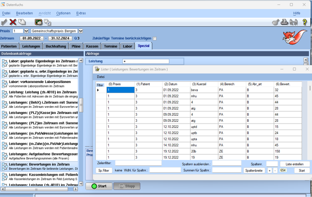312x197 pixels.
Task: Click query list scrollbar down arrow
Action: pos(81,183)
